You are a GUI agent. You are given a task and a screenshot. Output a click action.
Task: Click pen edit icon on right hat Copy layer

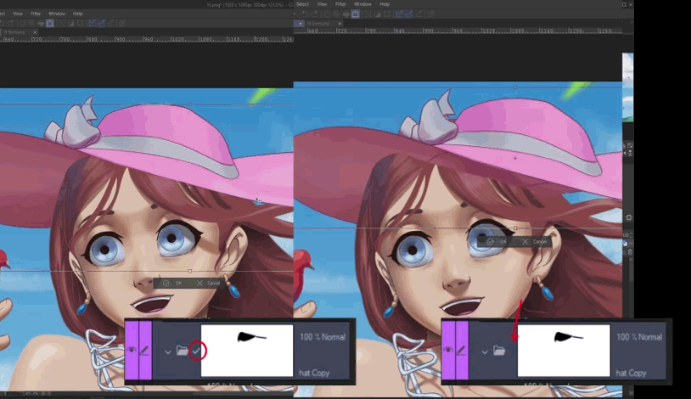coord(462,350)
